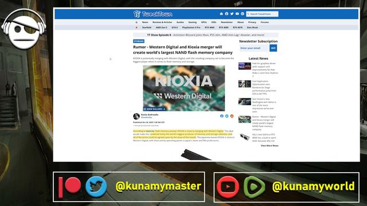Screen dimensions: 367x206
Task: Click the View Gallery button on article image
Action: click(x=154, y=109)
